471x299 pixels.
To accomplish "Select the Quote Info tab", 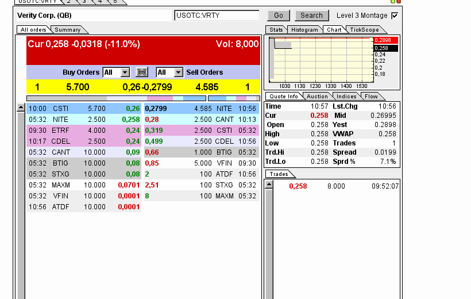I will click(x=283, y=96).
